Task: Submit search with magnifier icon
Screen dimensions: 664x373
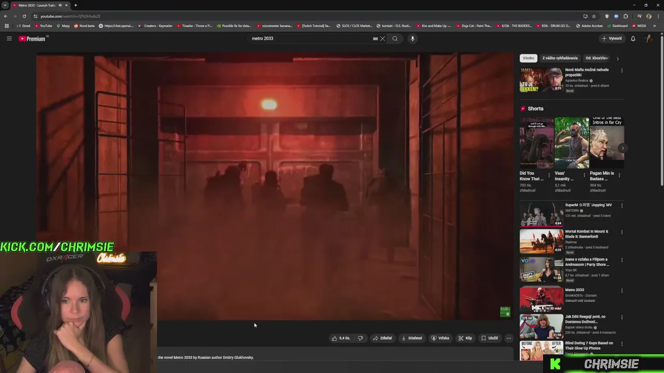Action: coord(395,38)
